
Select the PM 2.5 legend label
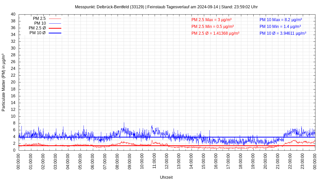pyautogui.click(x=39, y=19)
